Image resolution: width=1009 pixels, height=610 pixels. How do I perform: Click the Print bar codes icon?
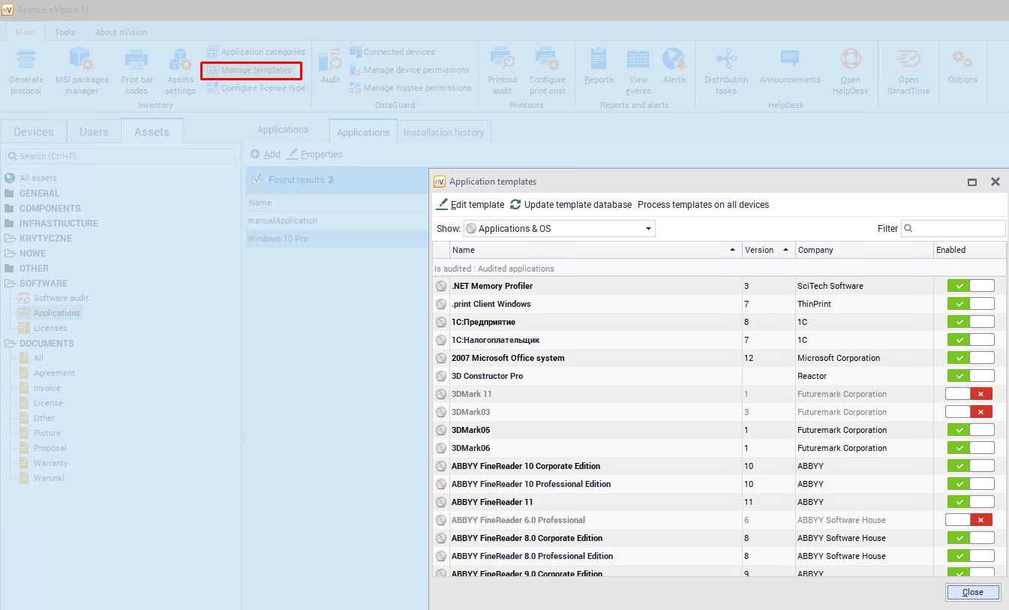point(137,60)
